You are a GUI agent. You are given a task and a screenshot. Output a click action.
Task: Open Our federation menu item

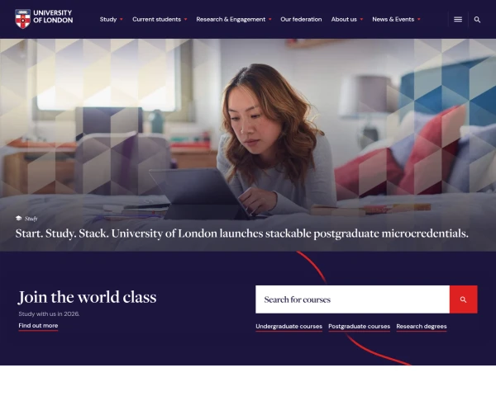click(x=301, y=19)
